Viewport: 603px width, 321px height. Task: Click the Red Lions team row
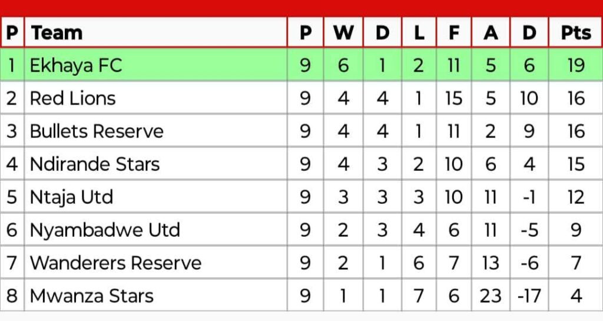click(x=301, y=98)
